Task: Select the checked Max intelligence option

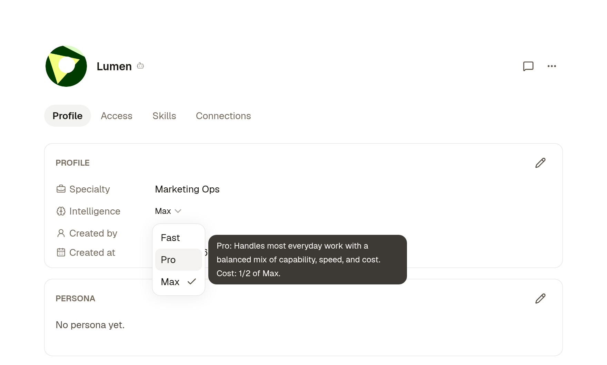Action: (179, 282)
